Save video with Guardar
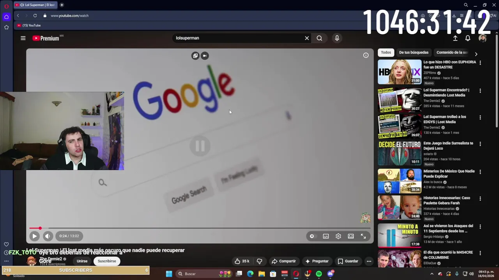This screenshot has width=499, height=280. coord(348,261)
